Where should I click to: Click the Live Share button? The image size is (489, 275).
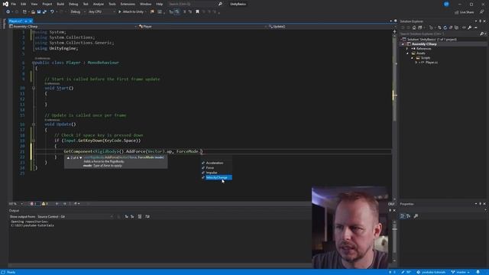(465, 12)
